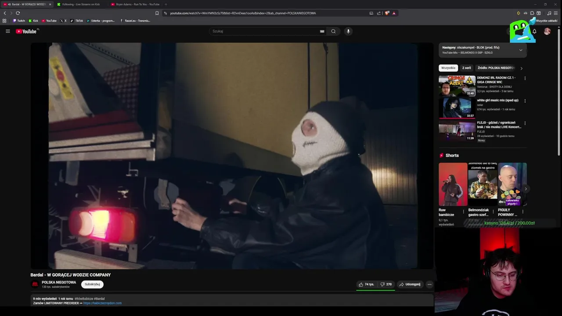Viewport: 562px width, 316px height.
Task: Open options for DEMONZ IRL RADOM video
Action: pos(525,79)
